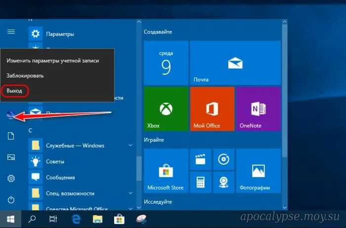This screenshot has height=228, width=346.
Task: Click the Играйте group heading
Action: [x=154, y=140]
